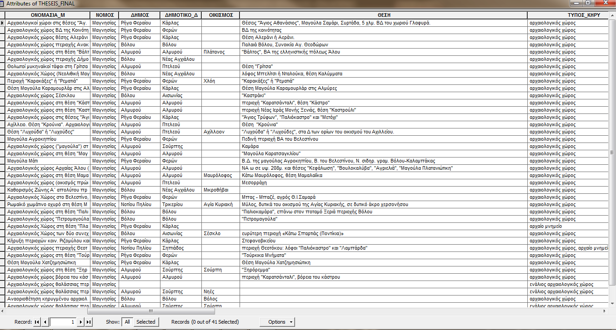Click the Μικροθήβαι cell
This screenshot has height=330, width=616.
[x=221, y=190]
